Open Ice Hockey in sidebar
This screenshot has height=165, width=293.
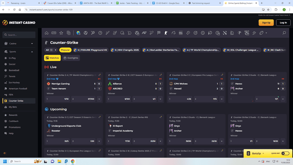point(19,82)
